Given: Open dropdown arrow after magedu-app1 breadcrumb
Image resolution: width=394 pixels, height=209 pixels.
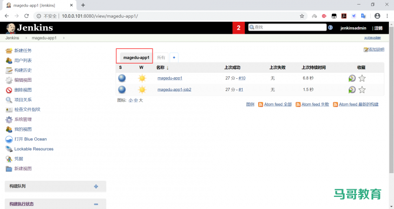Looking at the screenshot, I should pyautogui.click(x=64, y=38).
